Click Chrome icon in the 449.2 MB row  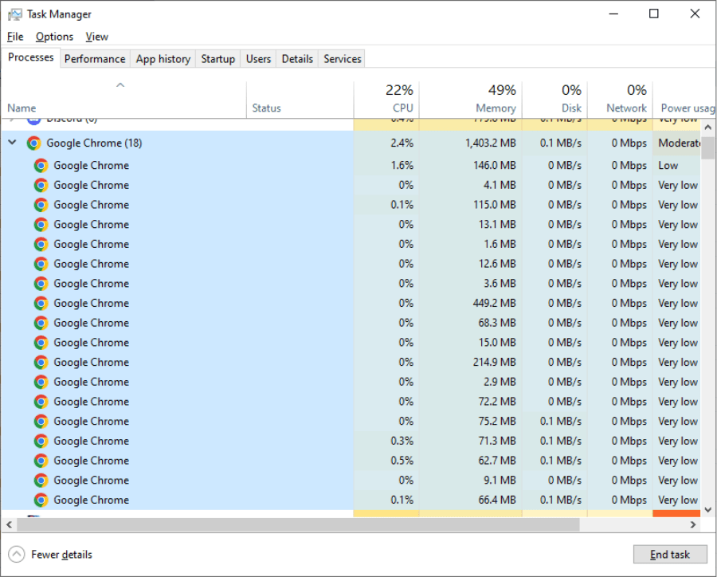tap(41, 303)
